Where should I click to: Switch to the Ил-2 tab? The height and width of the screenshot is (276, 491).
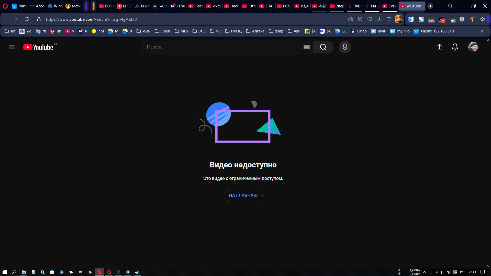[372, 6]
